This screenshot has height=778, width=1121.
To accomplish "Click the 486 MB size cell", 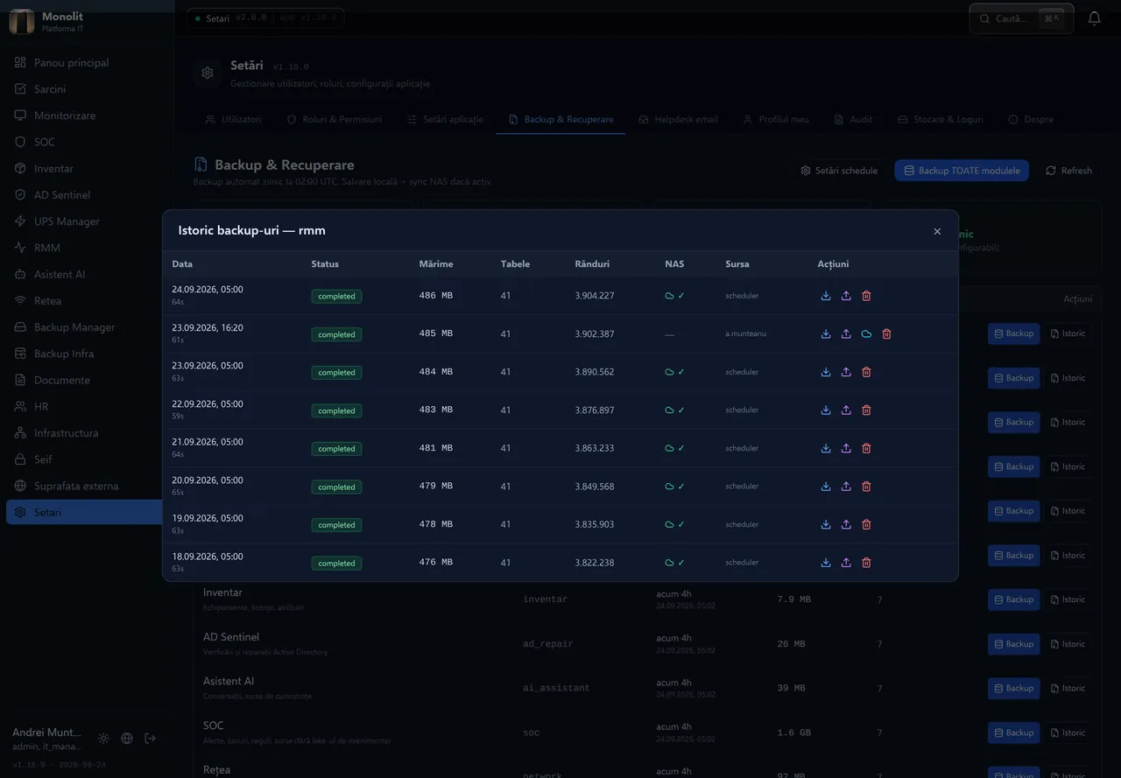I will pos(436,296).
